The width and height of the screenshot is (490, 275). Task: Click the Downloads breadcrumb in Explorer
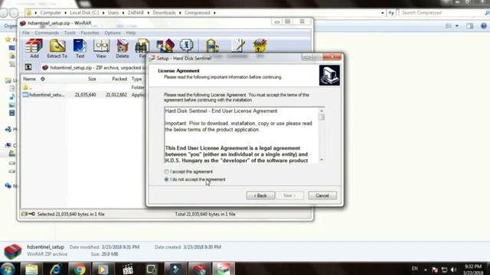click(x=164, y=13)
